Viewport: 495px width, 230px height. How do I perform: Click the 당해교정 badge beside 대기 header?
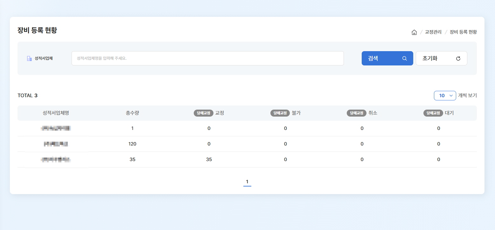pos(433,113)
